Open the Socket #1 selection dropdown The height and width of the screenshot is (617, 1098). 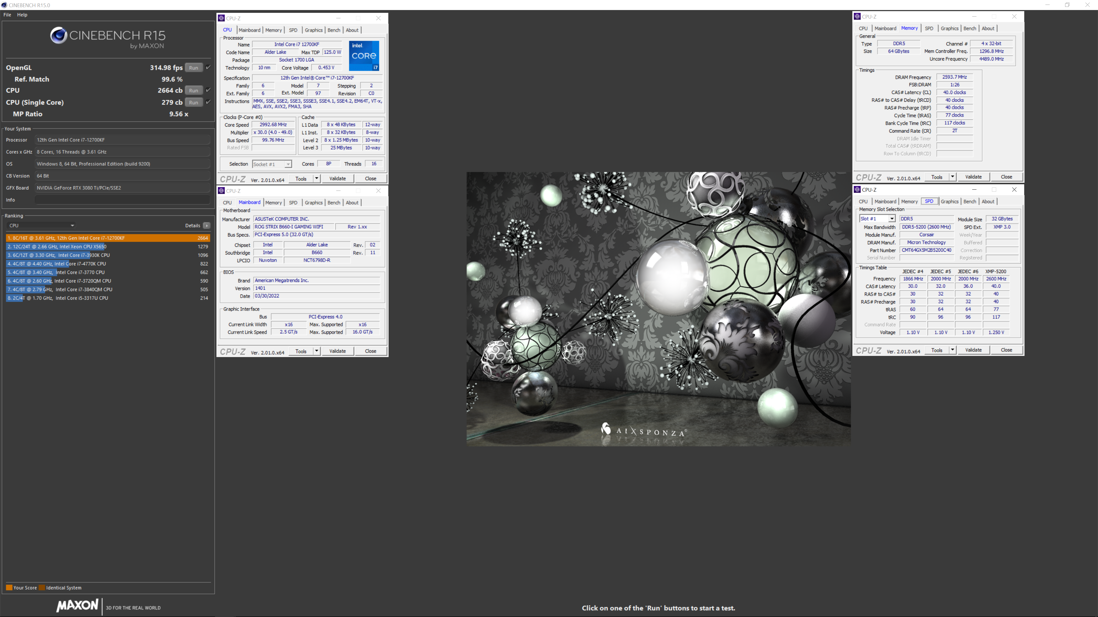click(272, 164)
